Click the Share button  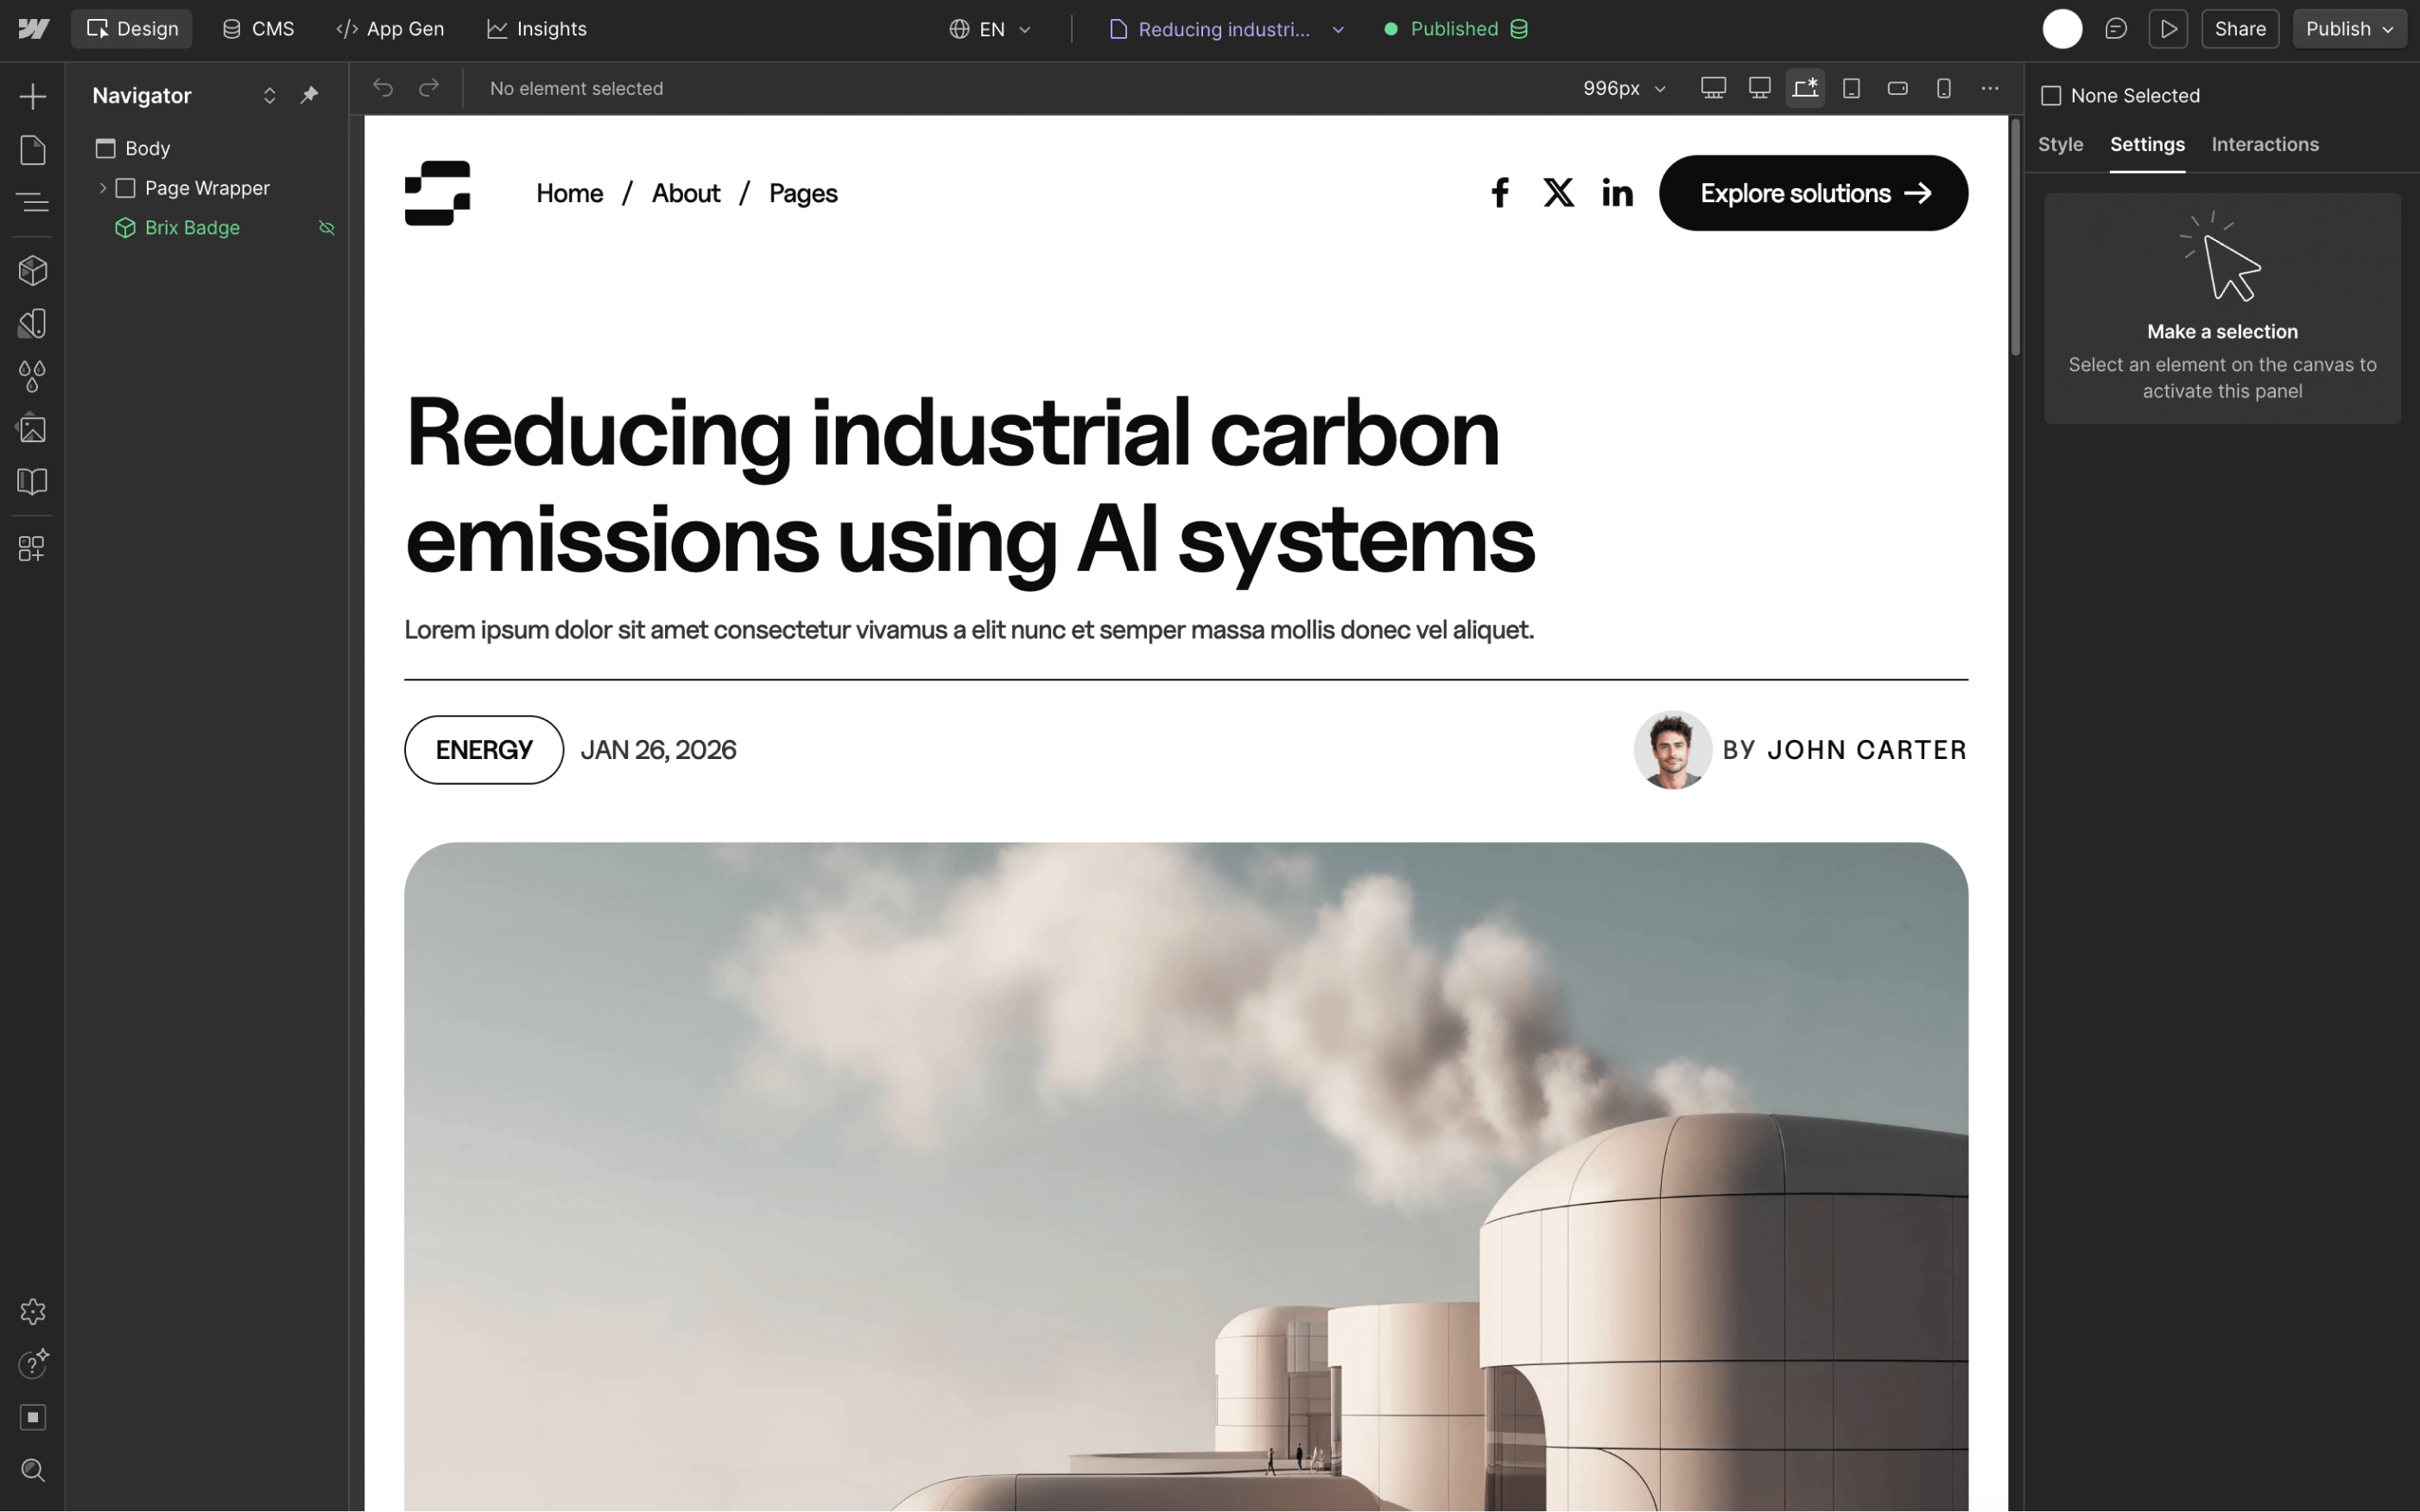click(2240, 28)
